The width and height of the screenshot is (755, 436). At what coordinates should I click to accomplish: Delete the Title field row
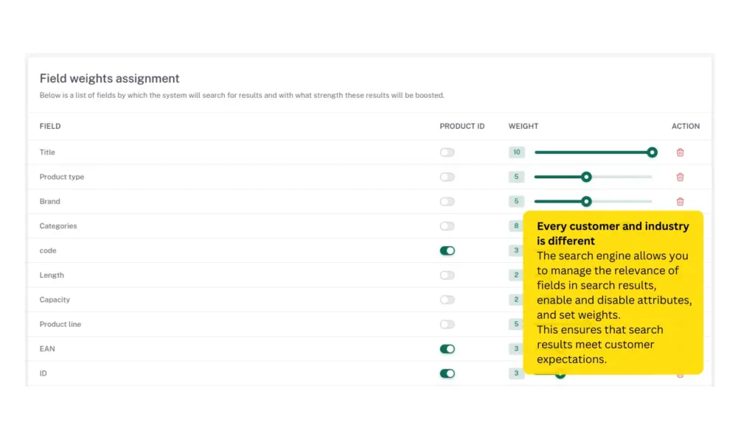[680, 152]
